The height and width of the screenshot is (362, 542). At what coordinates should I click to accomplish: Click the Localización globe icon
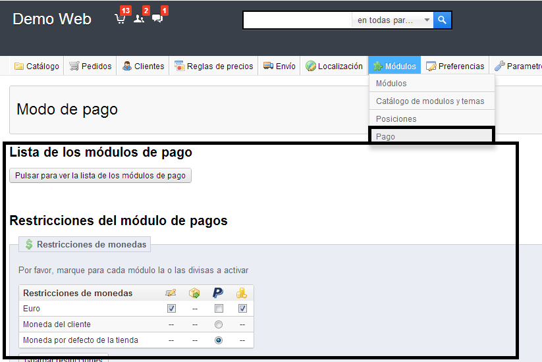pos(311,66)
